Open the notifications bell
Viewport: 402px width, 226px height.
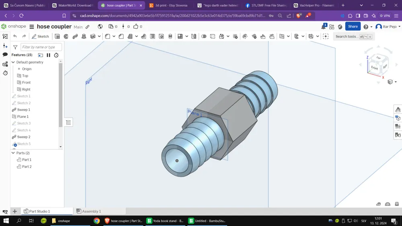324,27
